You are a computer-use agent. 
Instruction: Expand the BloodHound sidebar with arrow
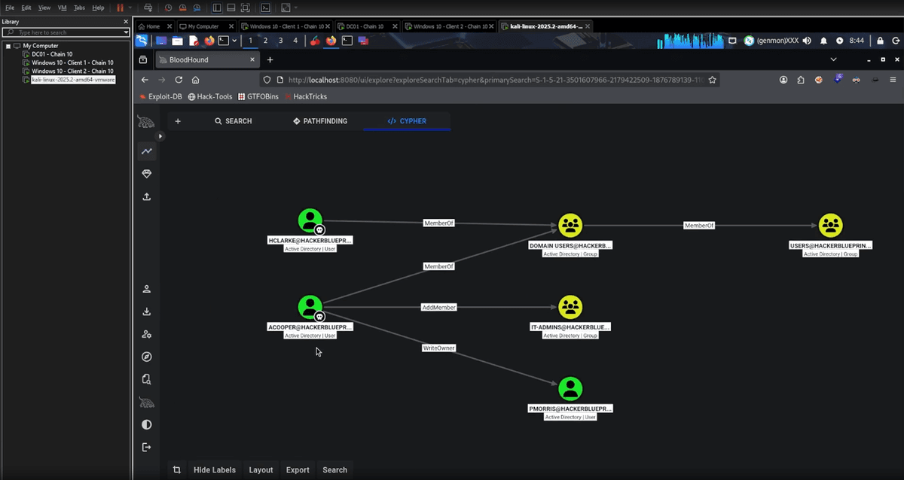pyautogui.click(x=160, y=137)
